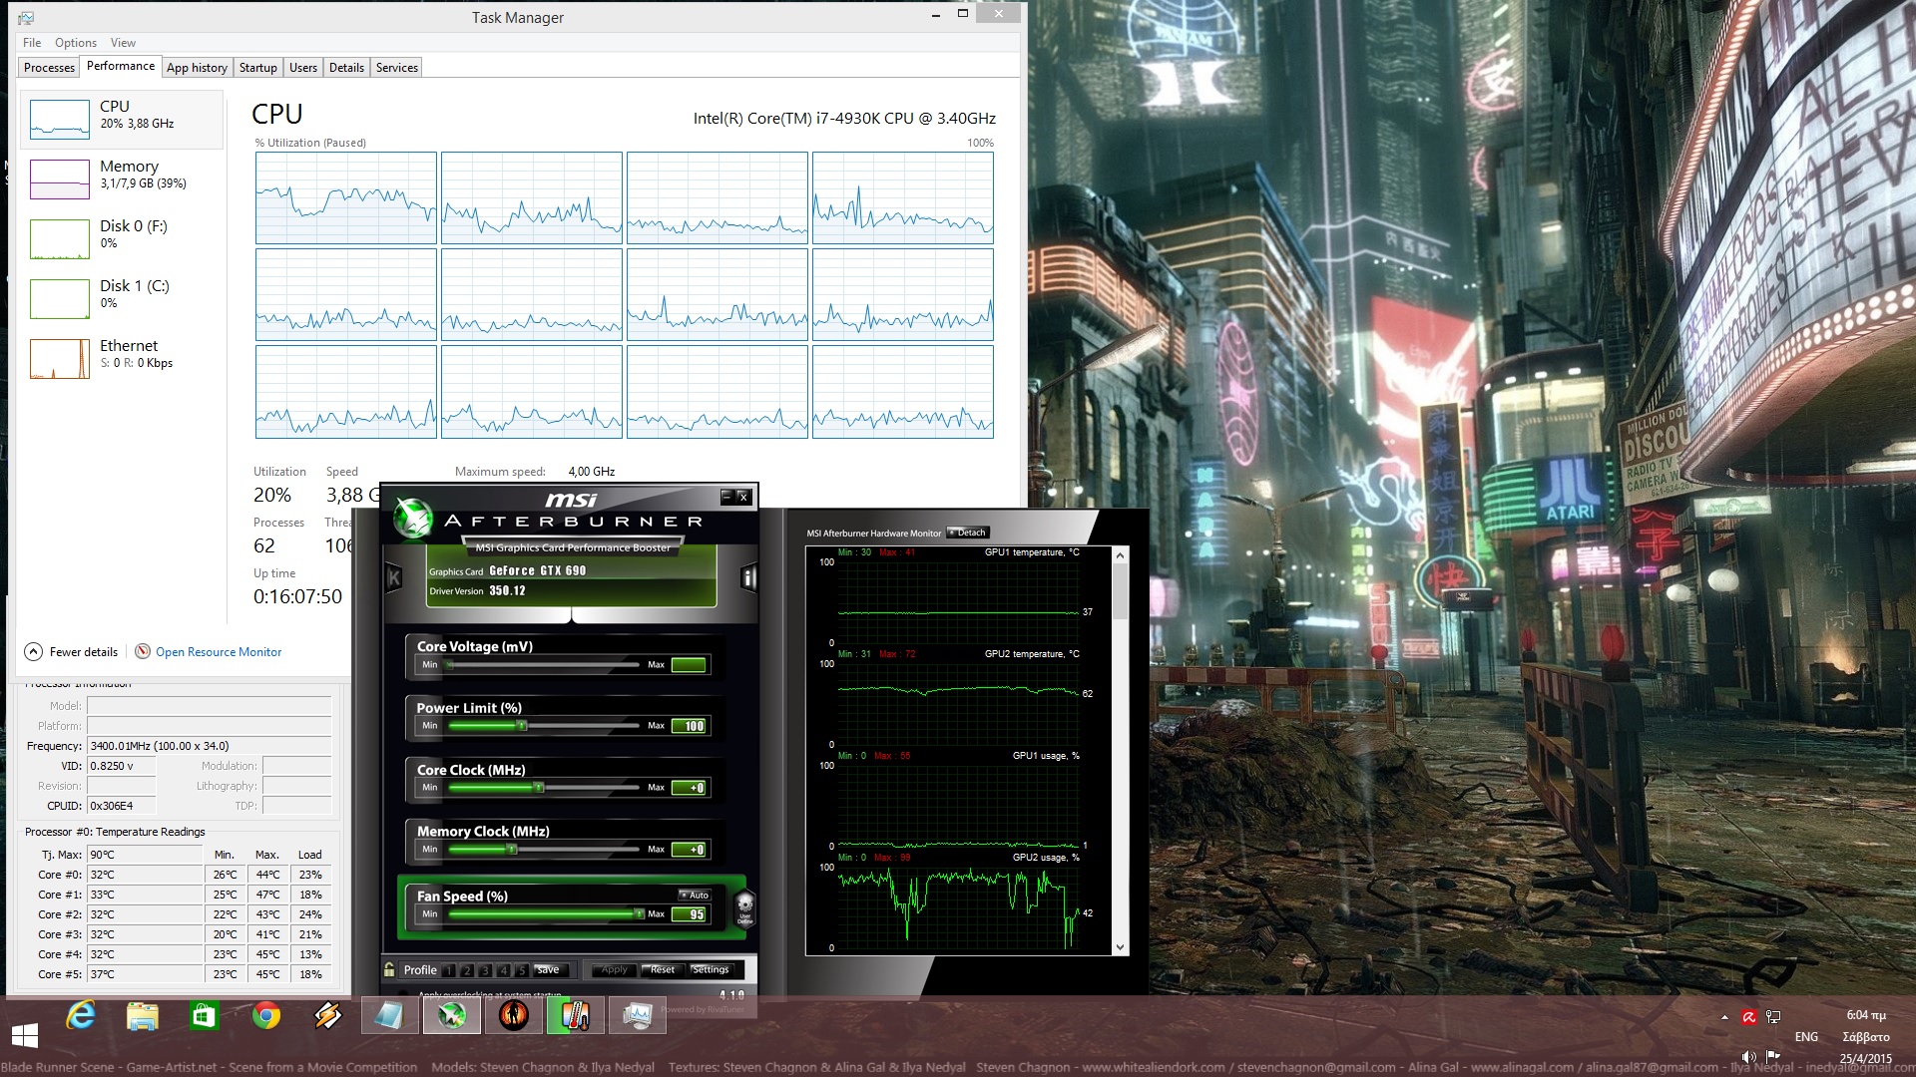Select profile slot 3 in Afterburner
The height and width of the screenshot is (1077, 1916).
click(485, 970)
